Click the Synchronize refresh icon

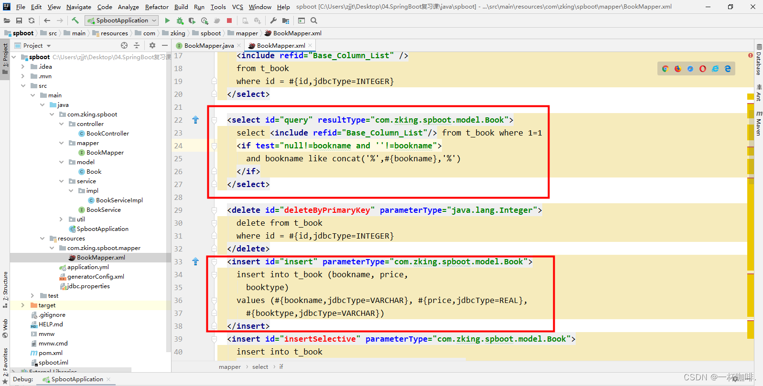pyautogui.click(x=32, y=21)
